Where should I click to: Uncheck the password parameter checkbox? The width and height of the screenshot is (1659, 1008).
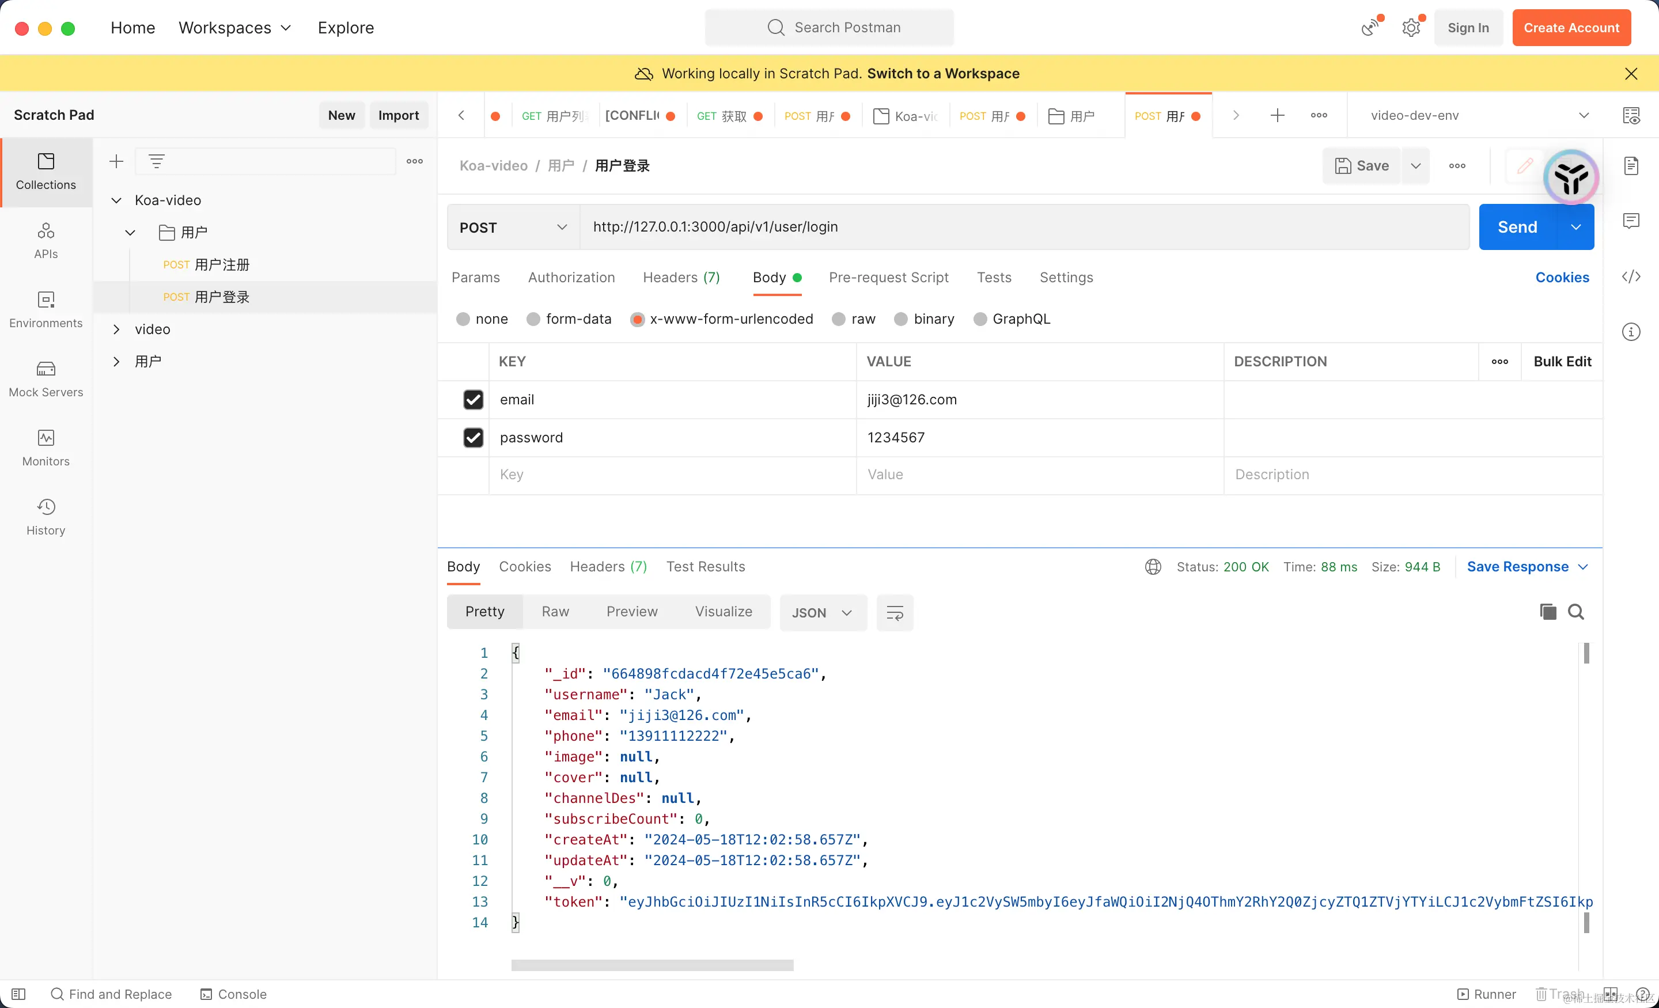[474, 438]
